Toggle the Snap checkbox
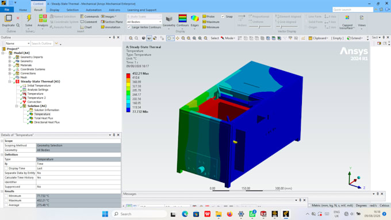Viewport: 391px width, 220px height. (223, 17)
